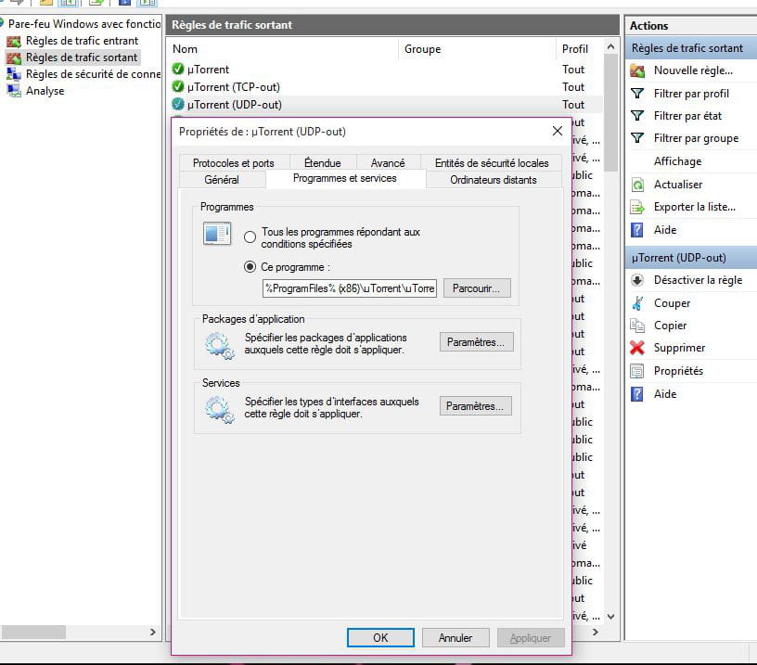Click the Règles de trafic sortant tree icon

coord(14,58)
